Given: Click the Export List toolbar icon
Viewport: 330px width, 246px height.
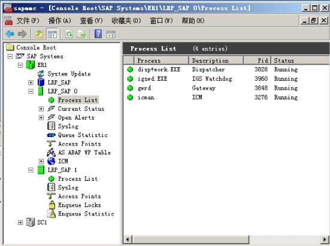Looking at the screenshot, I should [x=81, y=34].
